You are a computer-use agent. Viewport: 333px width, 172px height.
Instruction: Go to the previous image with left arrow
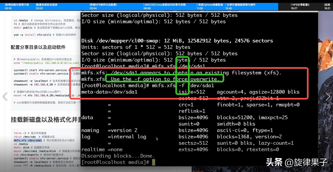(5, 97)
